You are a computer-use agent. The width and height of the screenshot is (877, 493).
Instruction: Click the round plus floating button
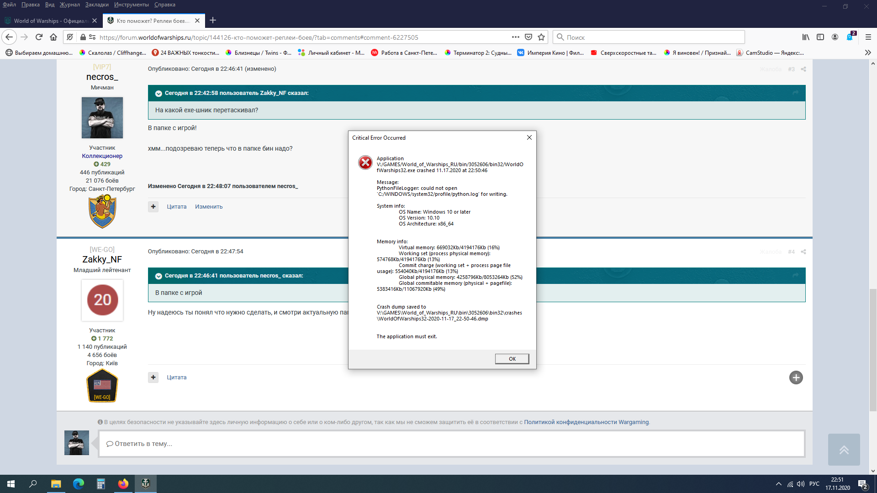point(796,378)
